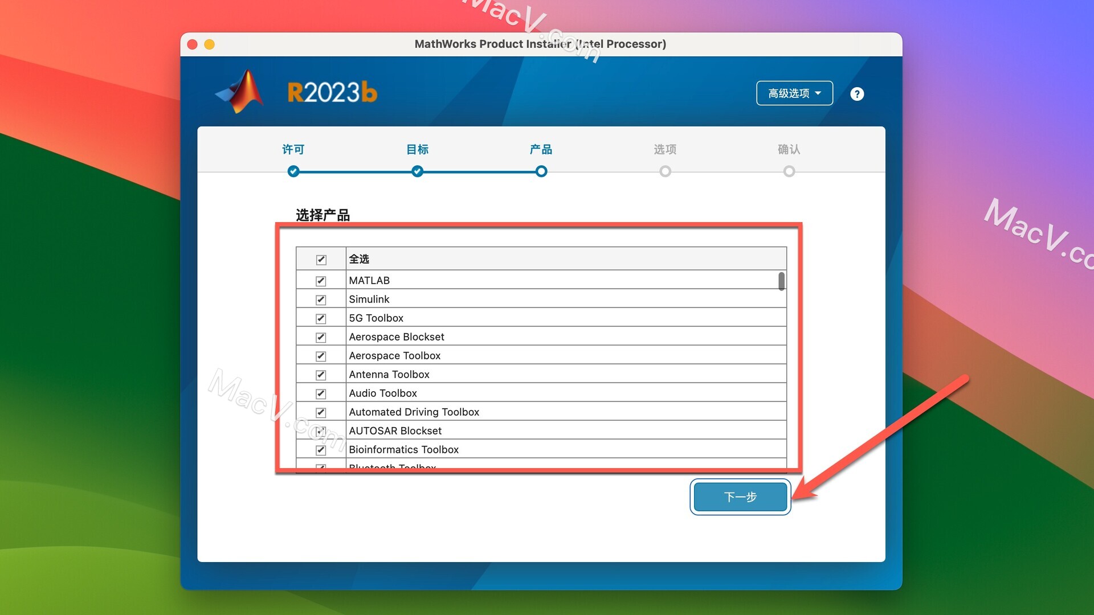Go to the 许可 step

(293, 149)
